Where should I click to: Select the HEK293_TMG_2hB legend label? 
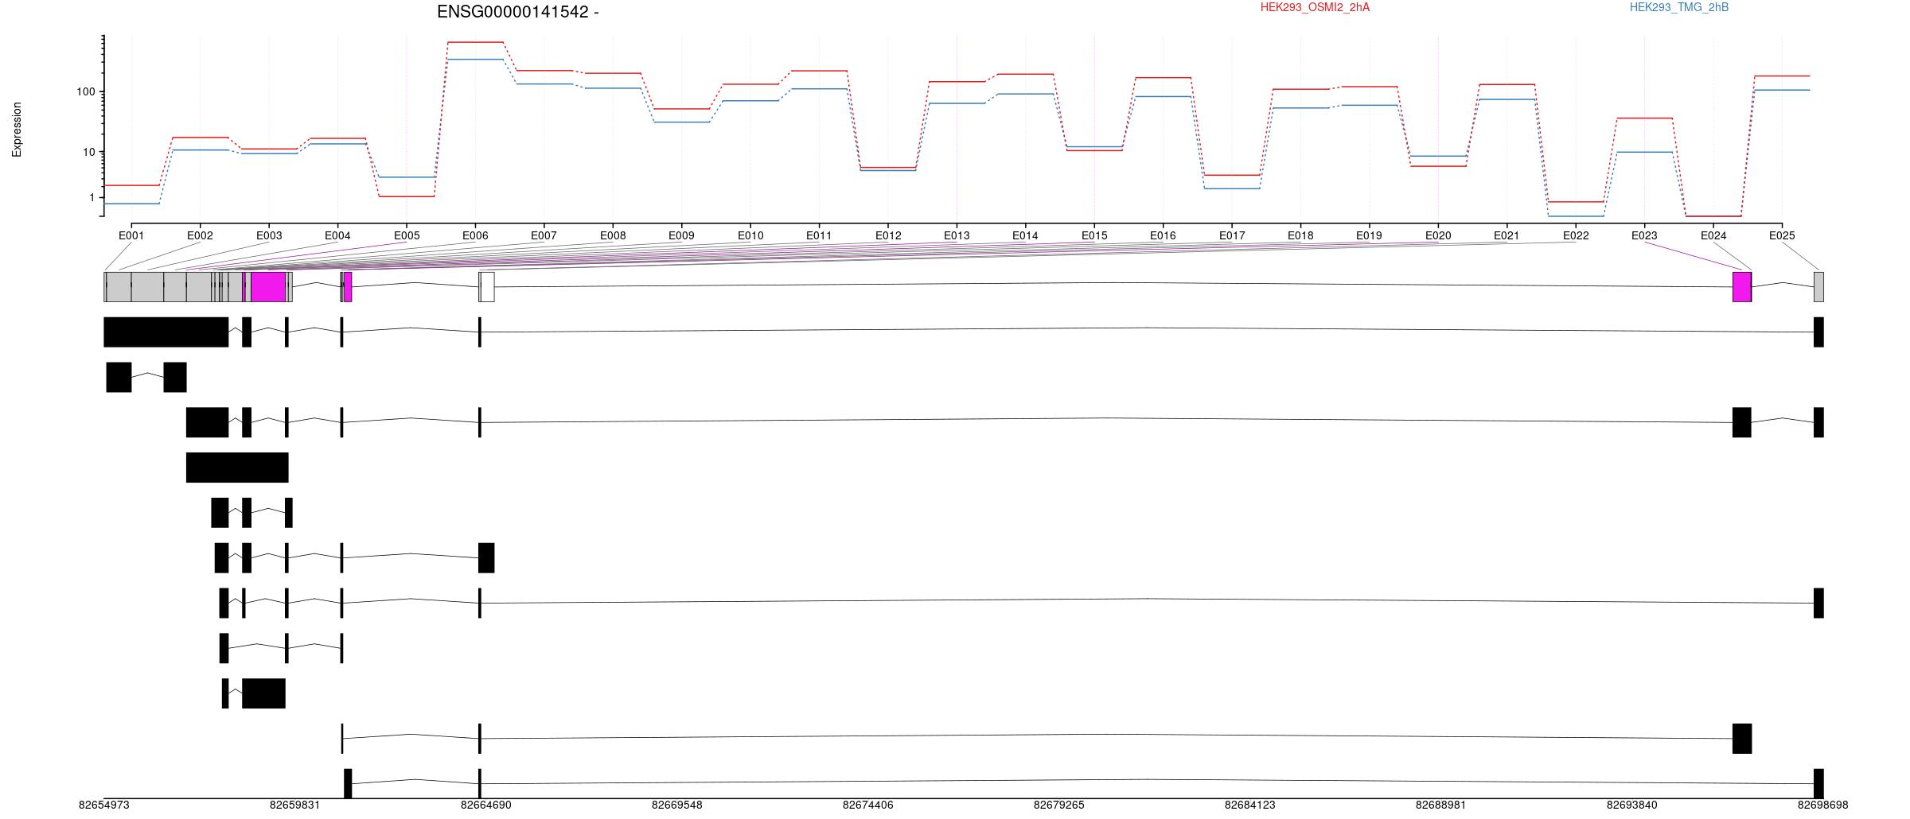1678,7
